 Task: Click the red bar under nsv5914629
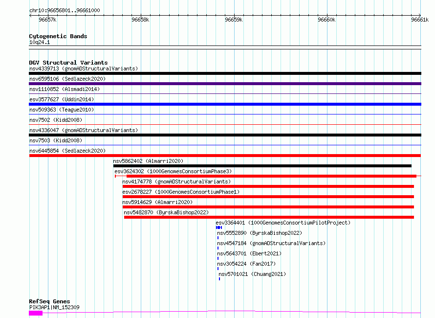pos(268,207)
